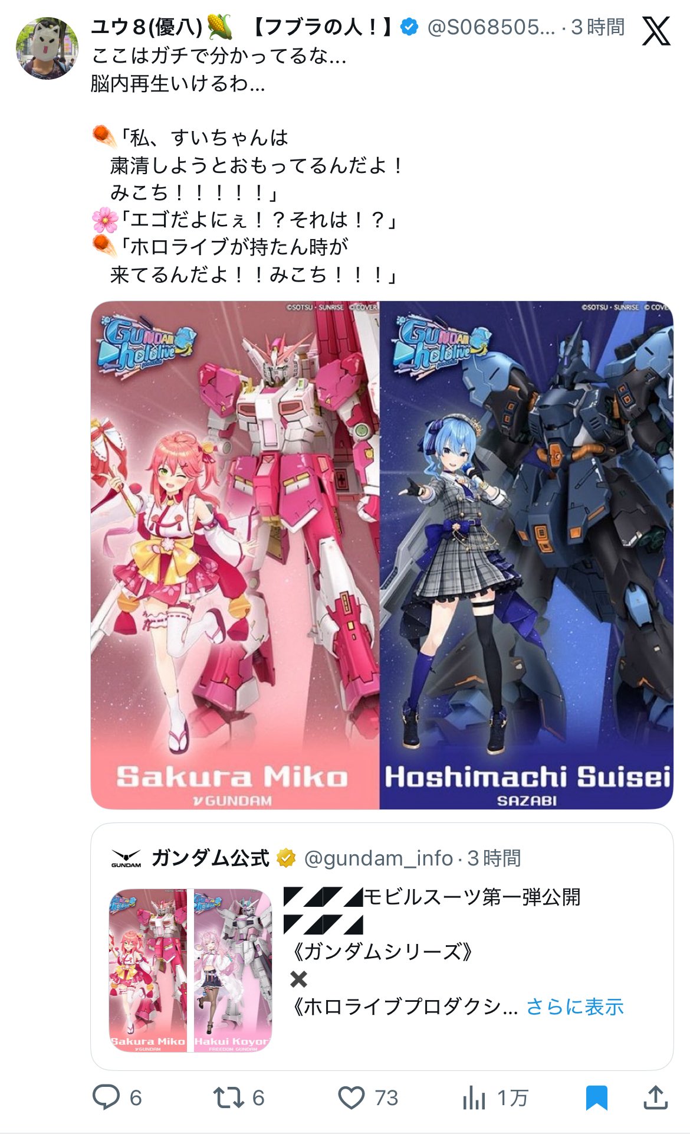The height and width of the screenshot is (1140, 690).
Task: Open the ユウ8(優八) display name
Action: coord(146,27)
